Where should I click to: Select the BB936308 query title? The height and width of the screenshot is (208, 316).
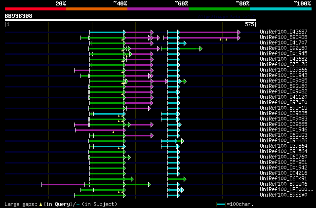[19, 16]
